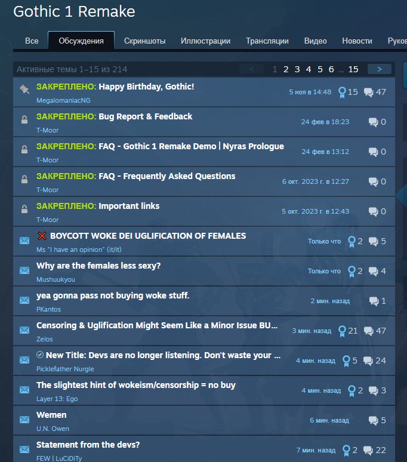
Task: Go to page 4 of discussions
Action: (309, 69)
